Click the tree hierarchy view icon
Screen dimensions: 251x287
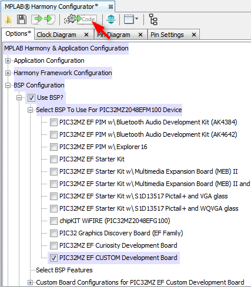[153, 19]
